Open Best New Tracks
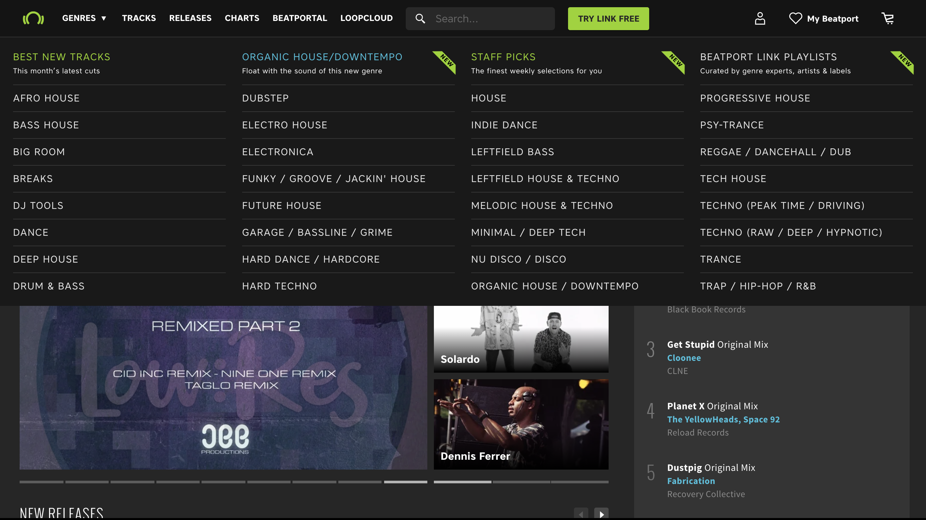Image resolution: width=926 pixels, height=520 pixels. pos(62,57)
